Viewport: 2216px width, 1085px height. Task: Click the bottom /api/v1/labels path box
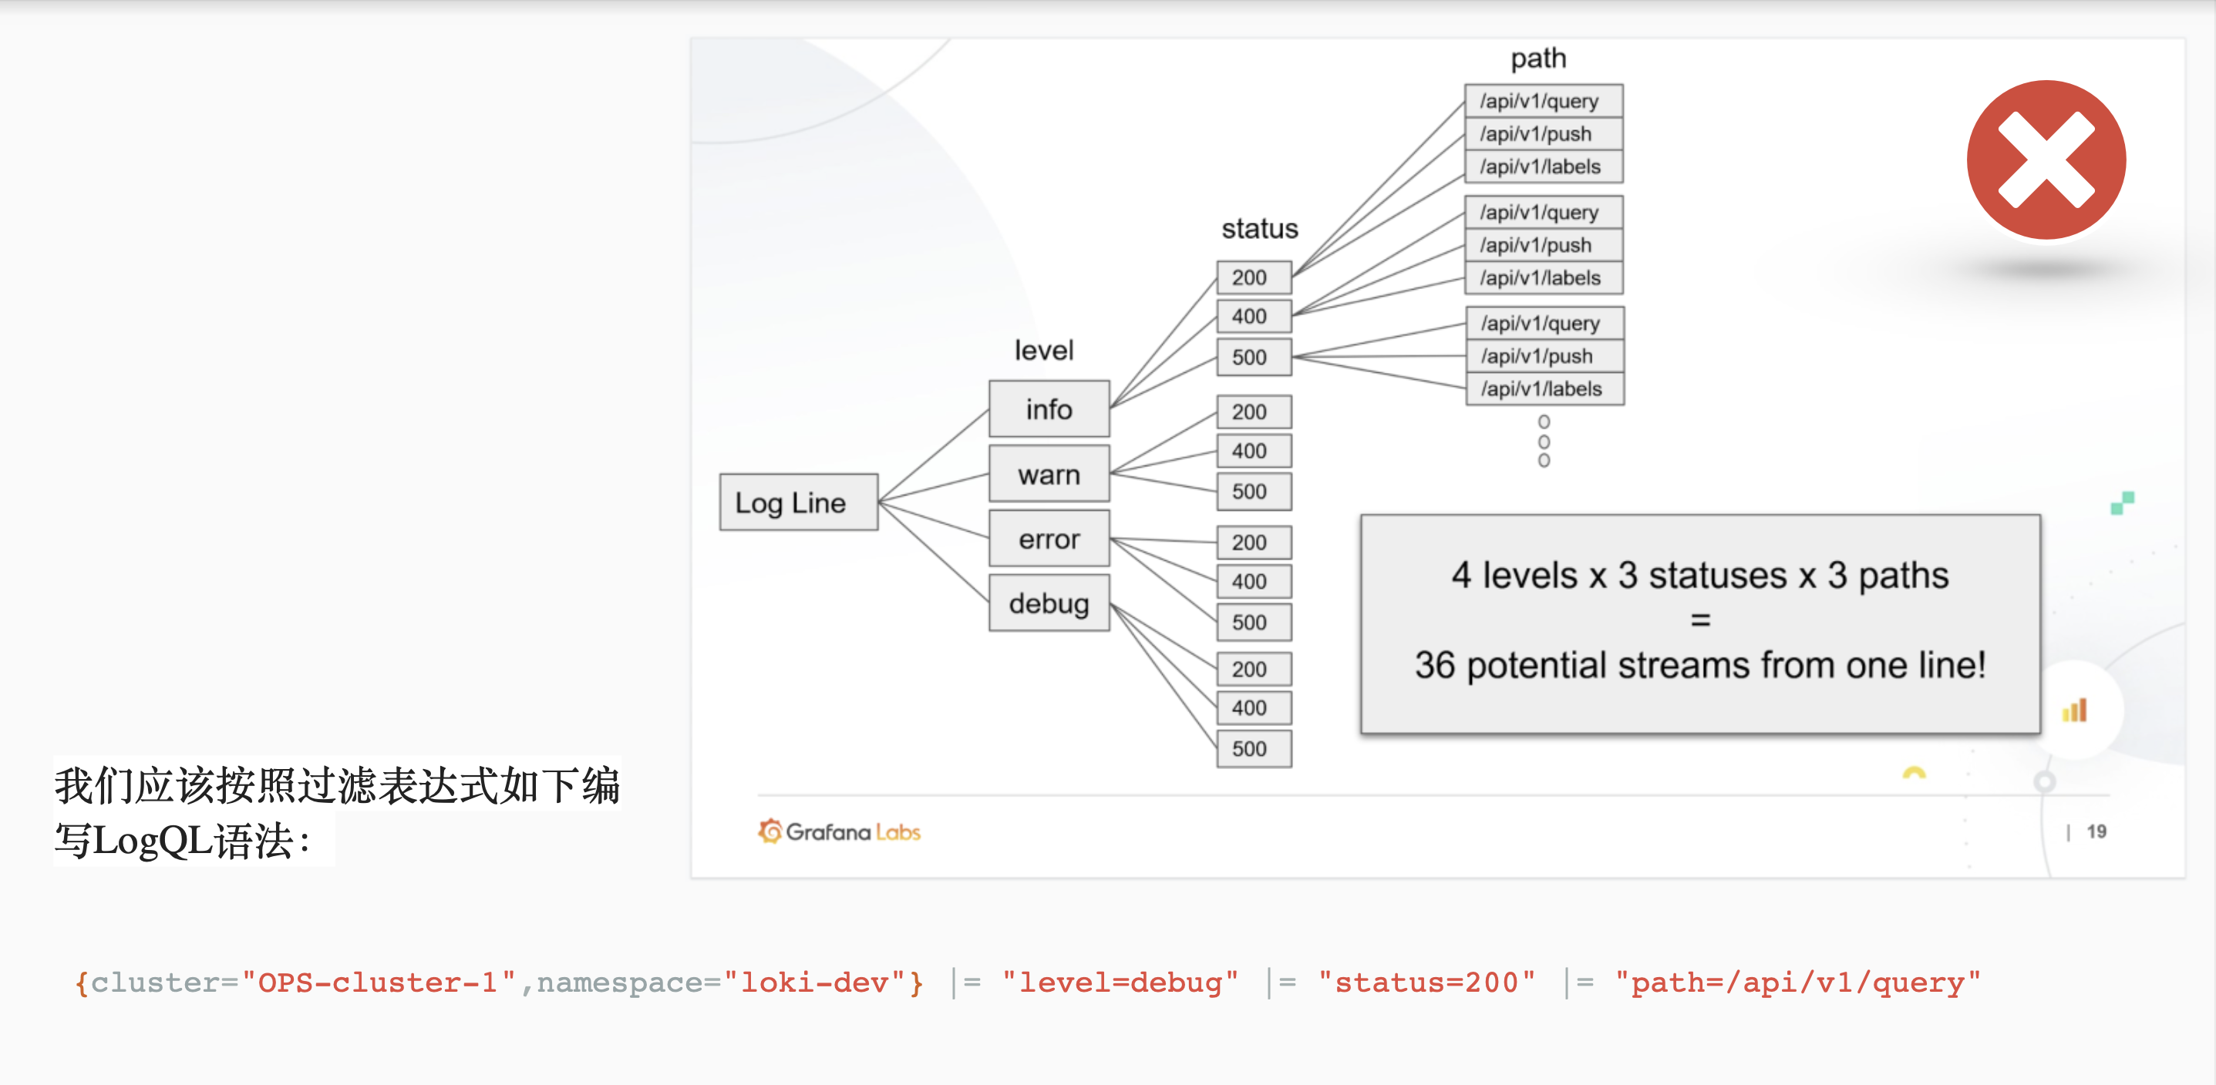click(x=1544, y=388)
